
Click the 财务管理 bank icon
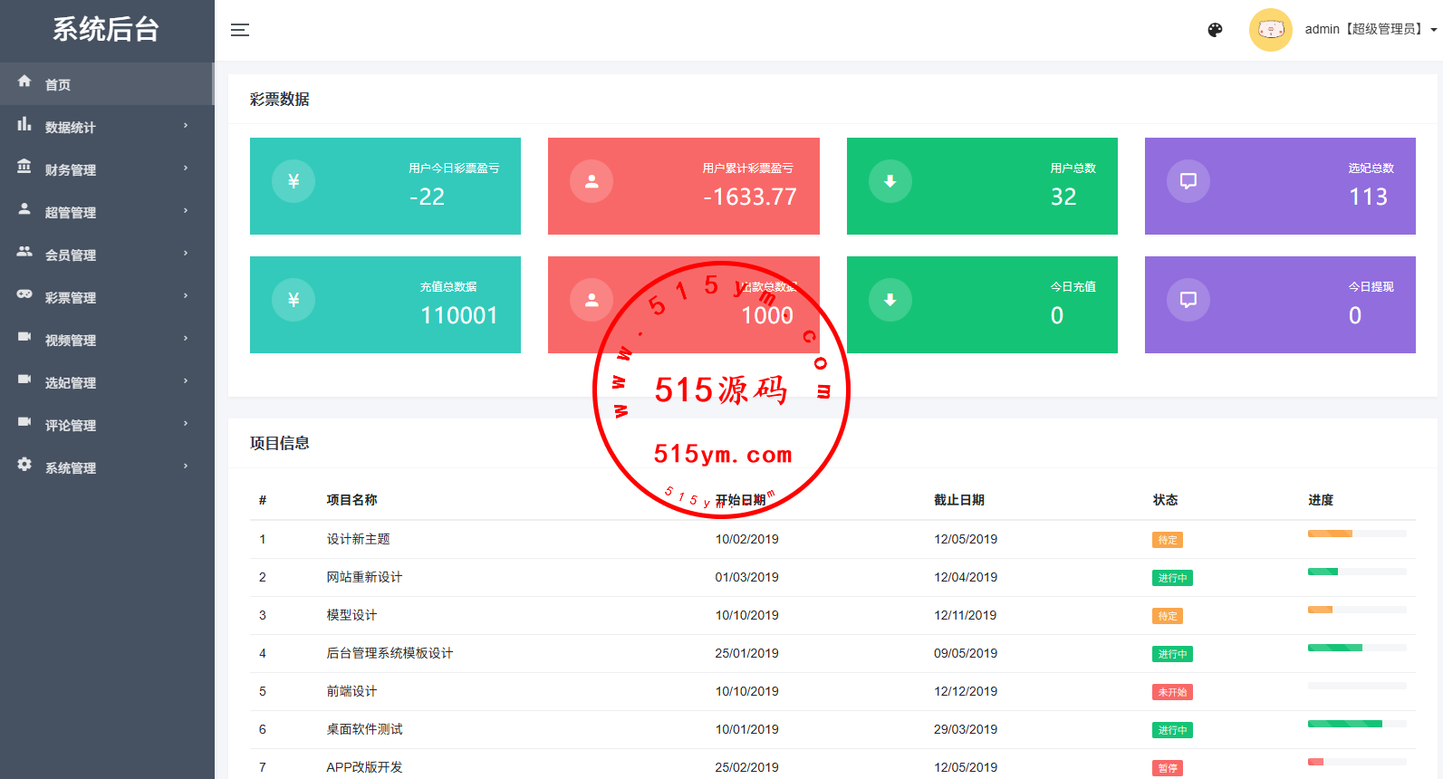24,168
